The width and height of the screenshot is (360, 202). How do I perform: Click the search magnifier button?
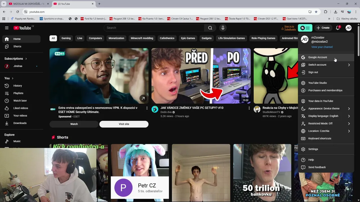point(210,28)
